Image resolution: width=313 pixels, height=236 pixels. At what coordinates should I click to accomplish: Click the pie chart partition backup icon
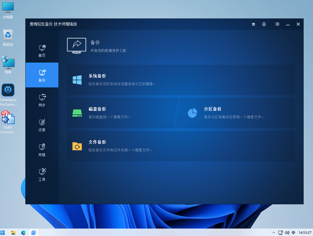(x=192, y=113)
